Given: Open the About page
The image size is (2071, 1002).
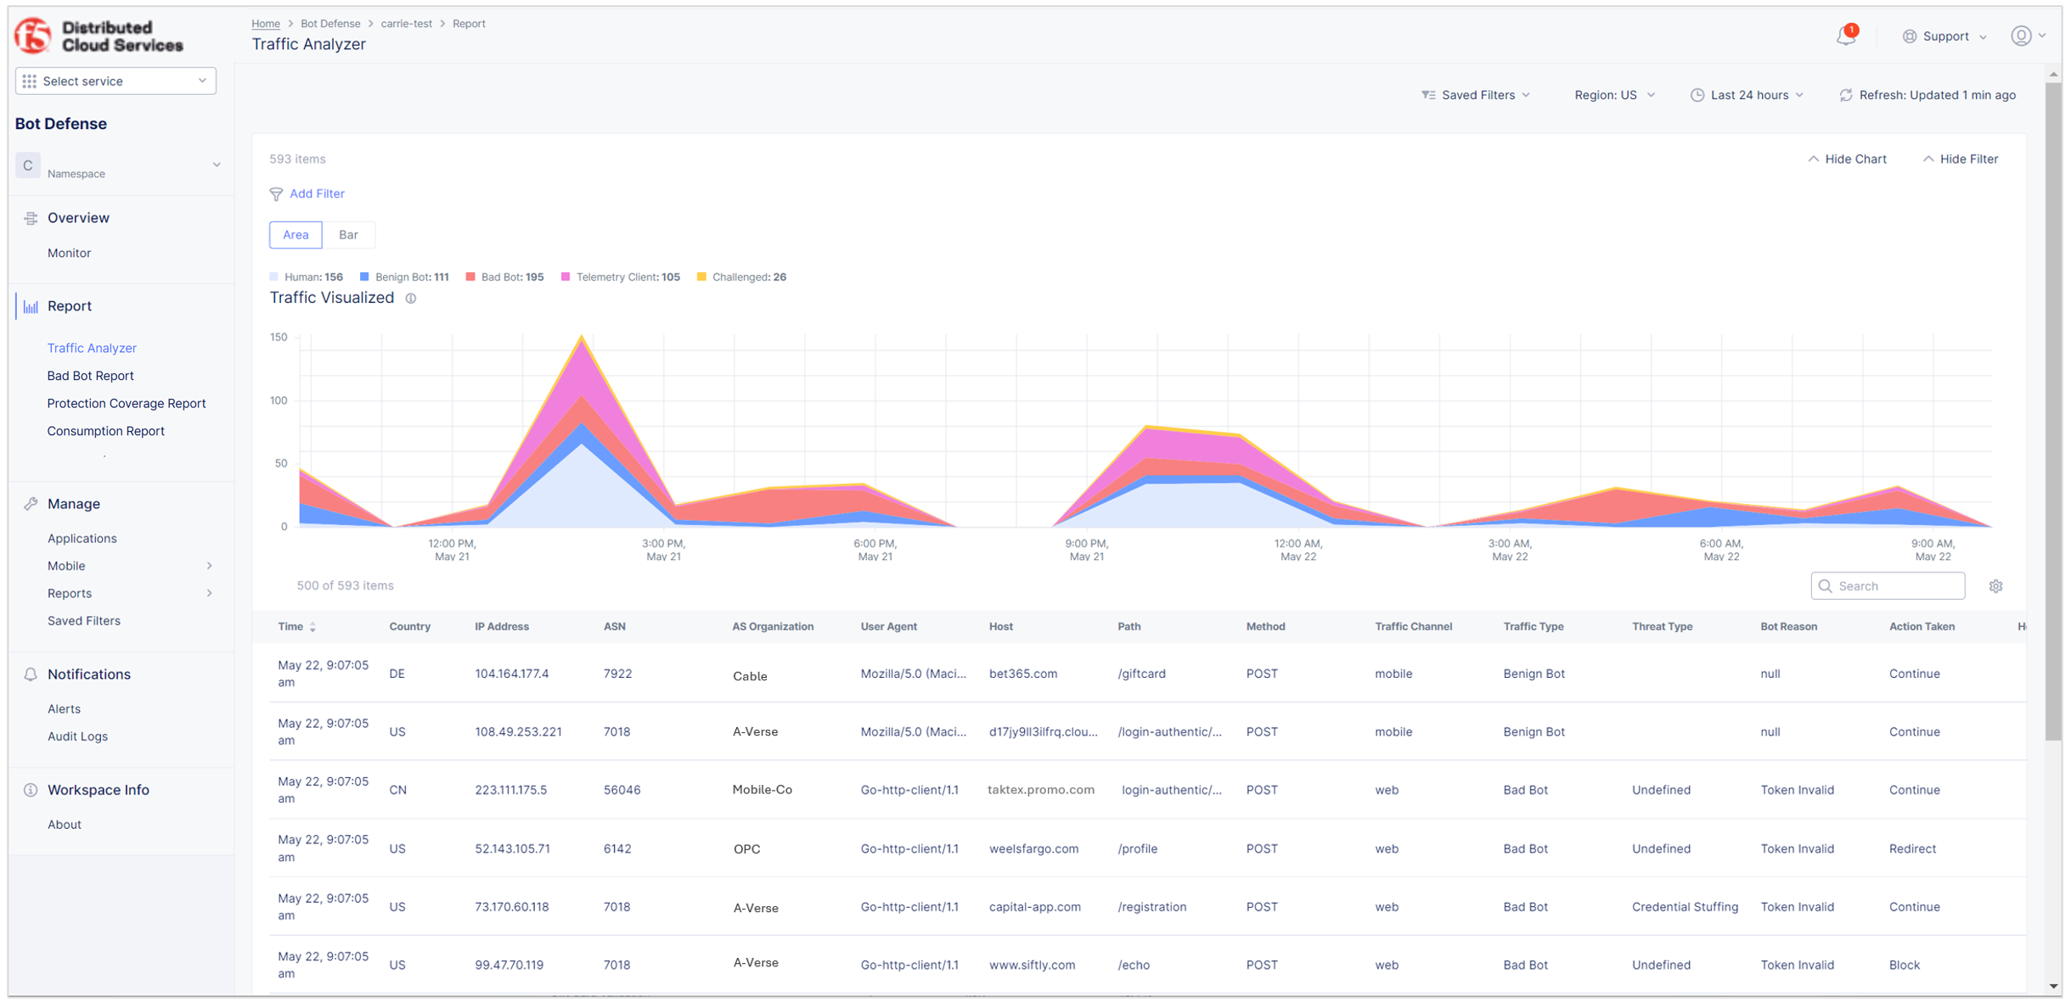Looking at the screenshot, I should coord(65,825).
